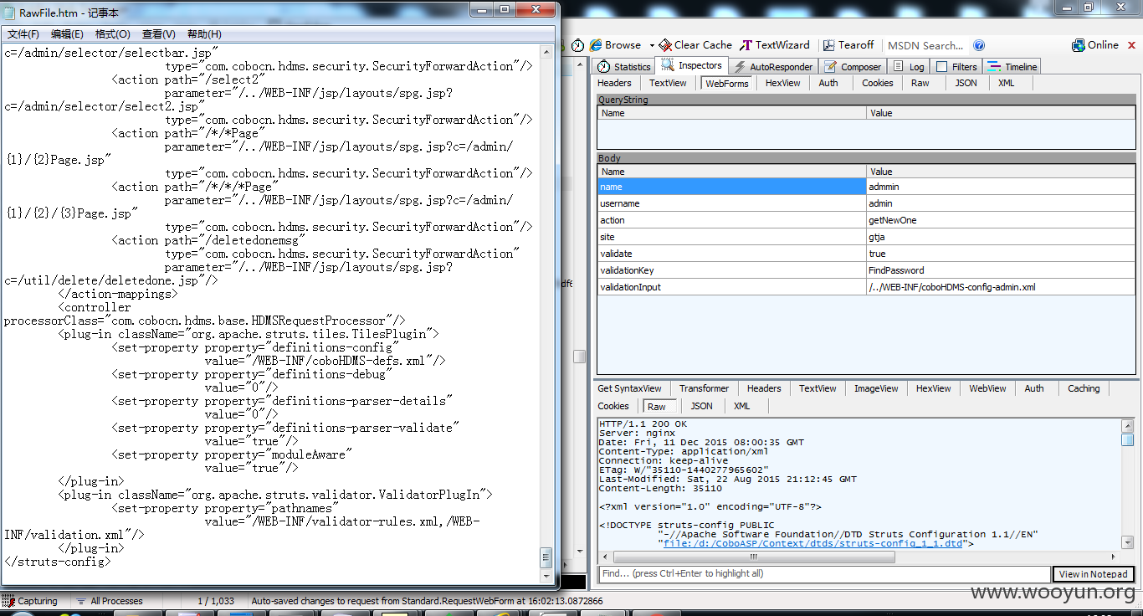This screenshot has height=616, width=1143.
Task: Select the response Cookies tab
Action: (613, 406)
